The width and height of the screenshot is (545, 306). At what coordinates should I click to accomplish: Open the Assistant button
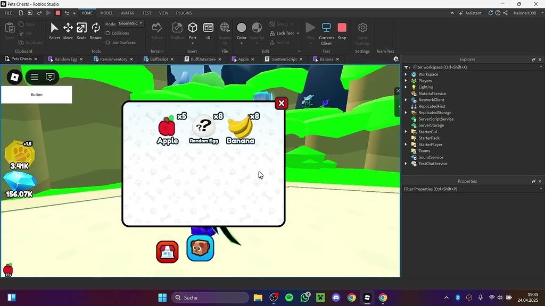tap(470, 13)
